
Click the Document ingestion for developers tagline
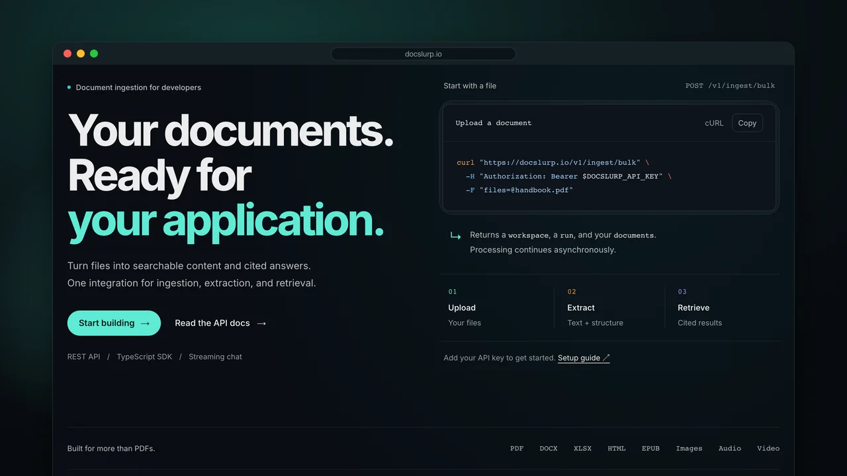[138, 87]
